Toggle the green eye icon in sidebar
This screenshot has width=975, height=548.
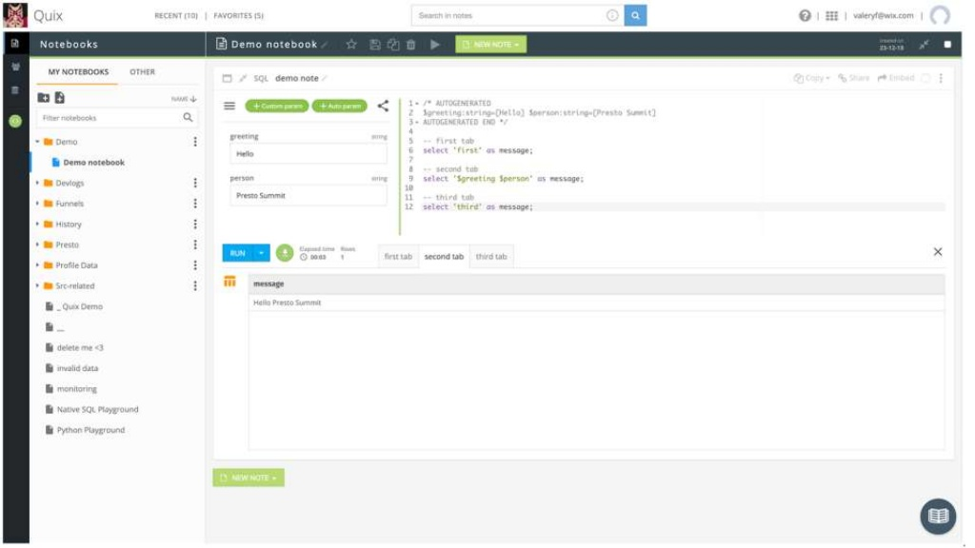coord(14,121)
